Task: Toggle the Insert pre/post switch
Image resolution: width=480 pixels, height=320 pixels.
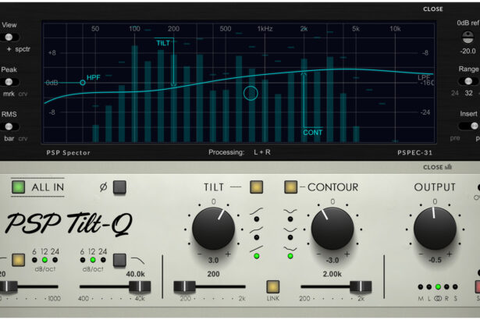Action: point(469,126)
